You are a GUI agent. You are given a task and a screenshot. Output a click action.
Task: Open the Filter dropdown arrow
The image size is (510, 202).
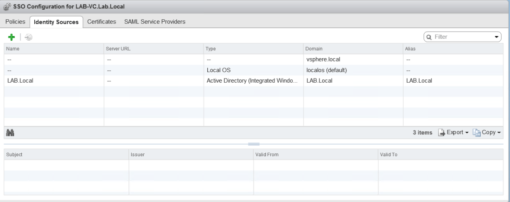(x=497, y=37)
